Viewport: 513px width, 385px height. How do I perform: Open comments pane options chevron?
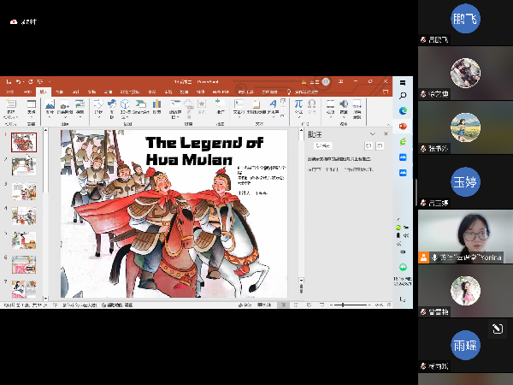(372, 134)
